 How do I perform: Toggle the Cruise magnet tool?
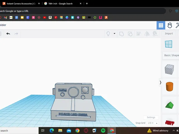(155, 34)
